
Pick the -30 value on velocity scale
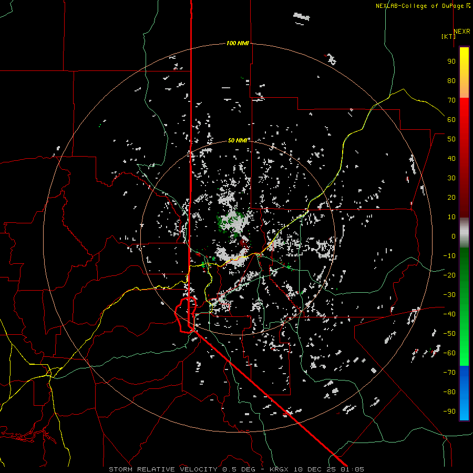[x=449, y=295]
